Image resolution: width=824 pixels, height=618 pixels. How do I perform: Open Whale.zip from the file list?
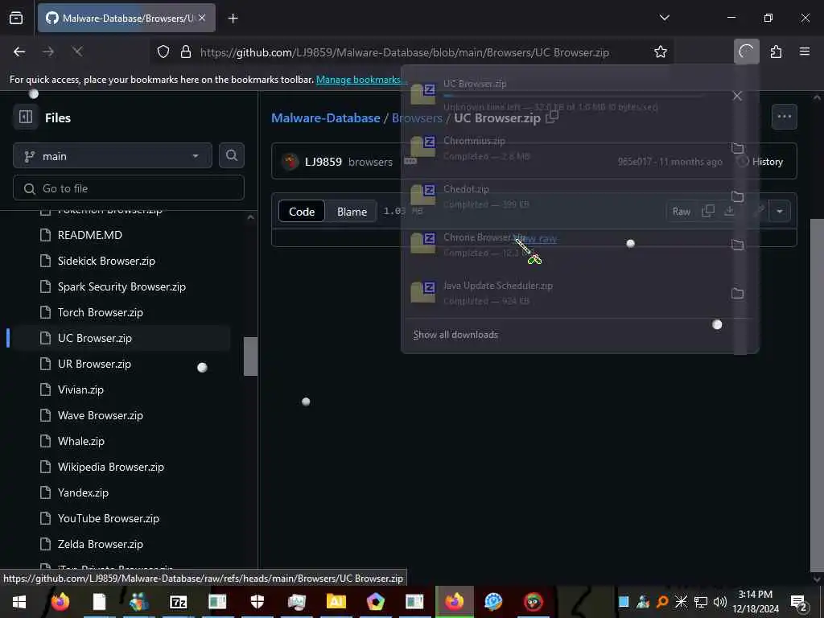81,441
